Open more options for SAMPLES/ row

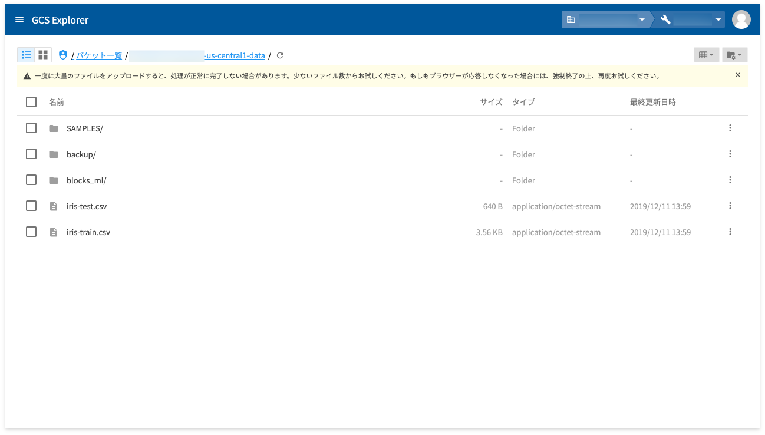tap(730, 128)
